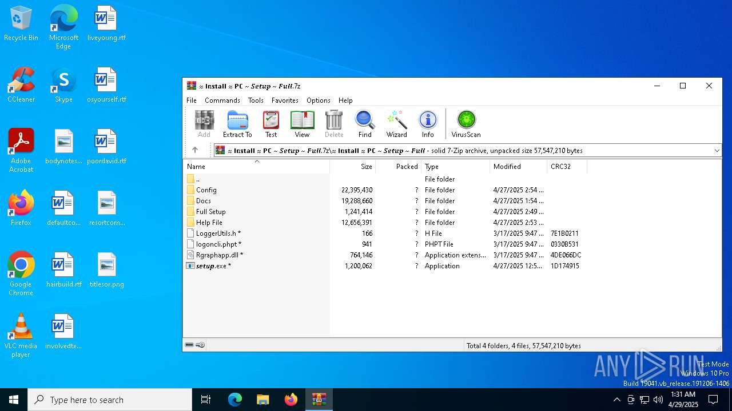Open the Help menu
The image size is (732, 411).
coord(345,100)
